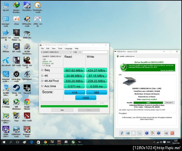Viewport: 182px width, 151px height.
Task: Click the blue info icon in SSDLife
Action: [147, 133]
